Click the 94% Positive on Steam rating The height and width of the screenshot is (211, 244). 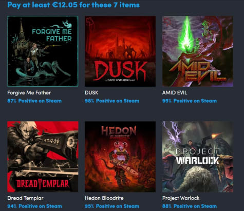34,206
